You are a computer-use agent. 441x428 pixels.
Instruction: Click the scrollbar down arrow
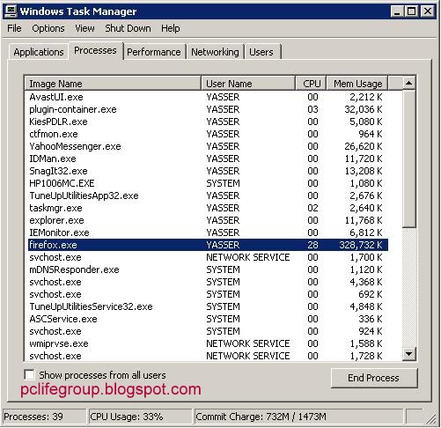pos(409,354)
